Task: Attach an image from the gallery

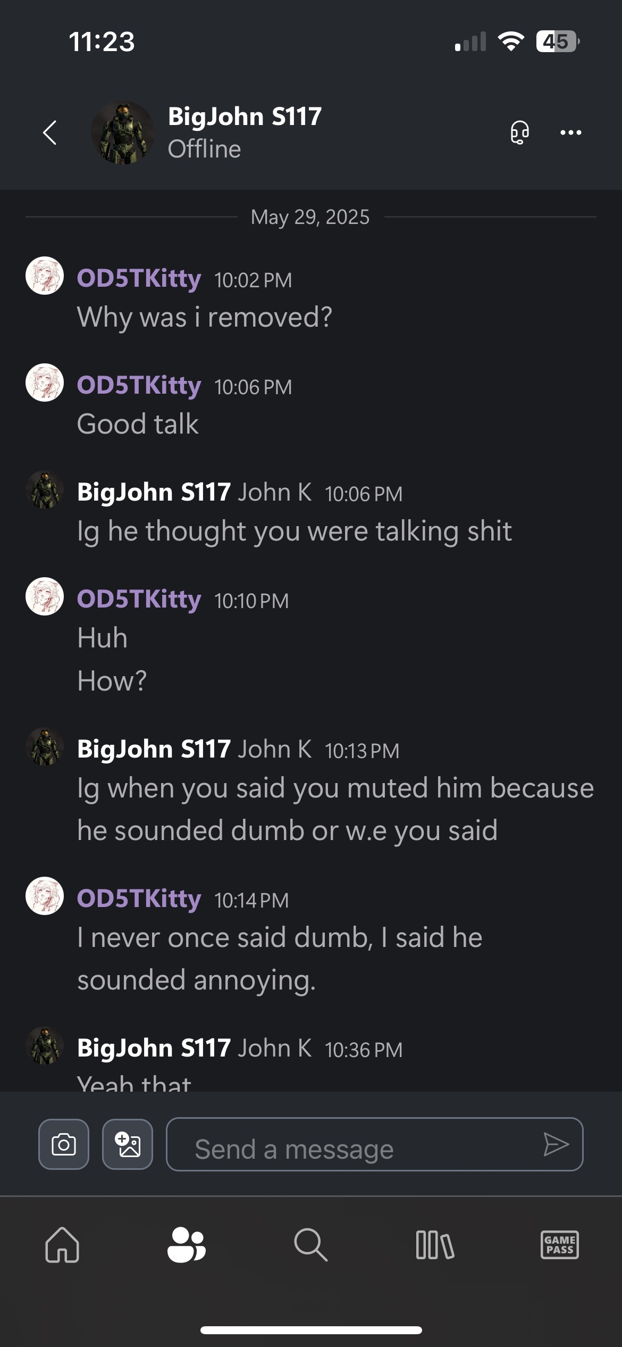Action: tap(128, 1144)
